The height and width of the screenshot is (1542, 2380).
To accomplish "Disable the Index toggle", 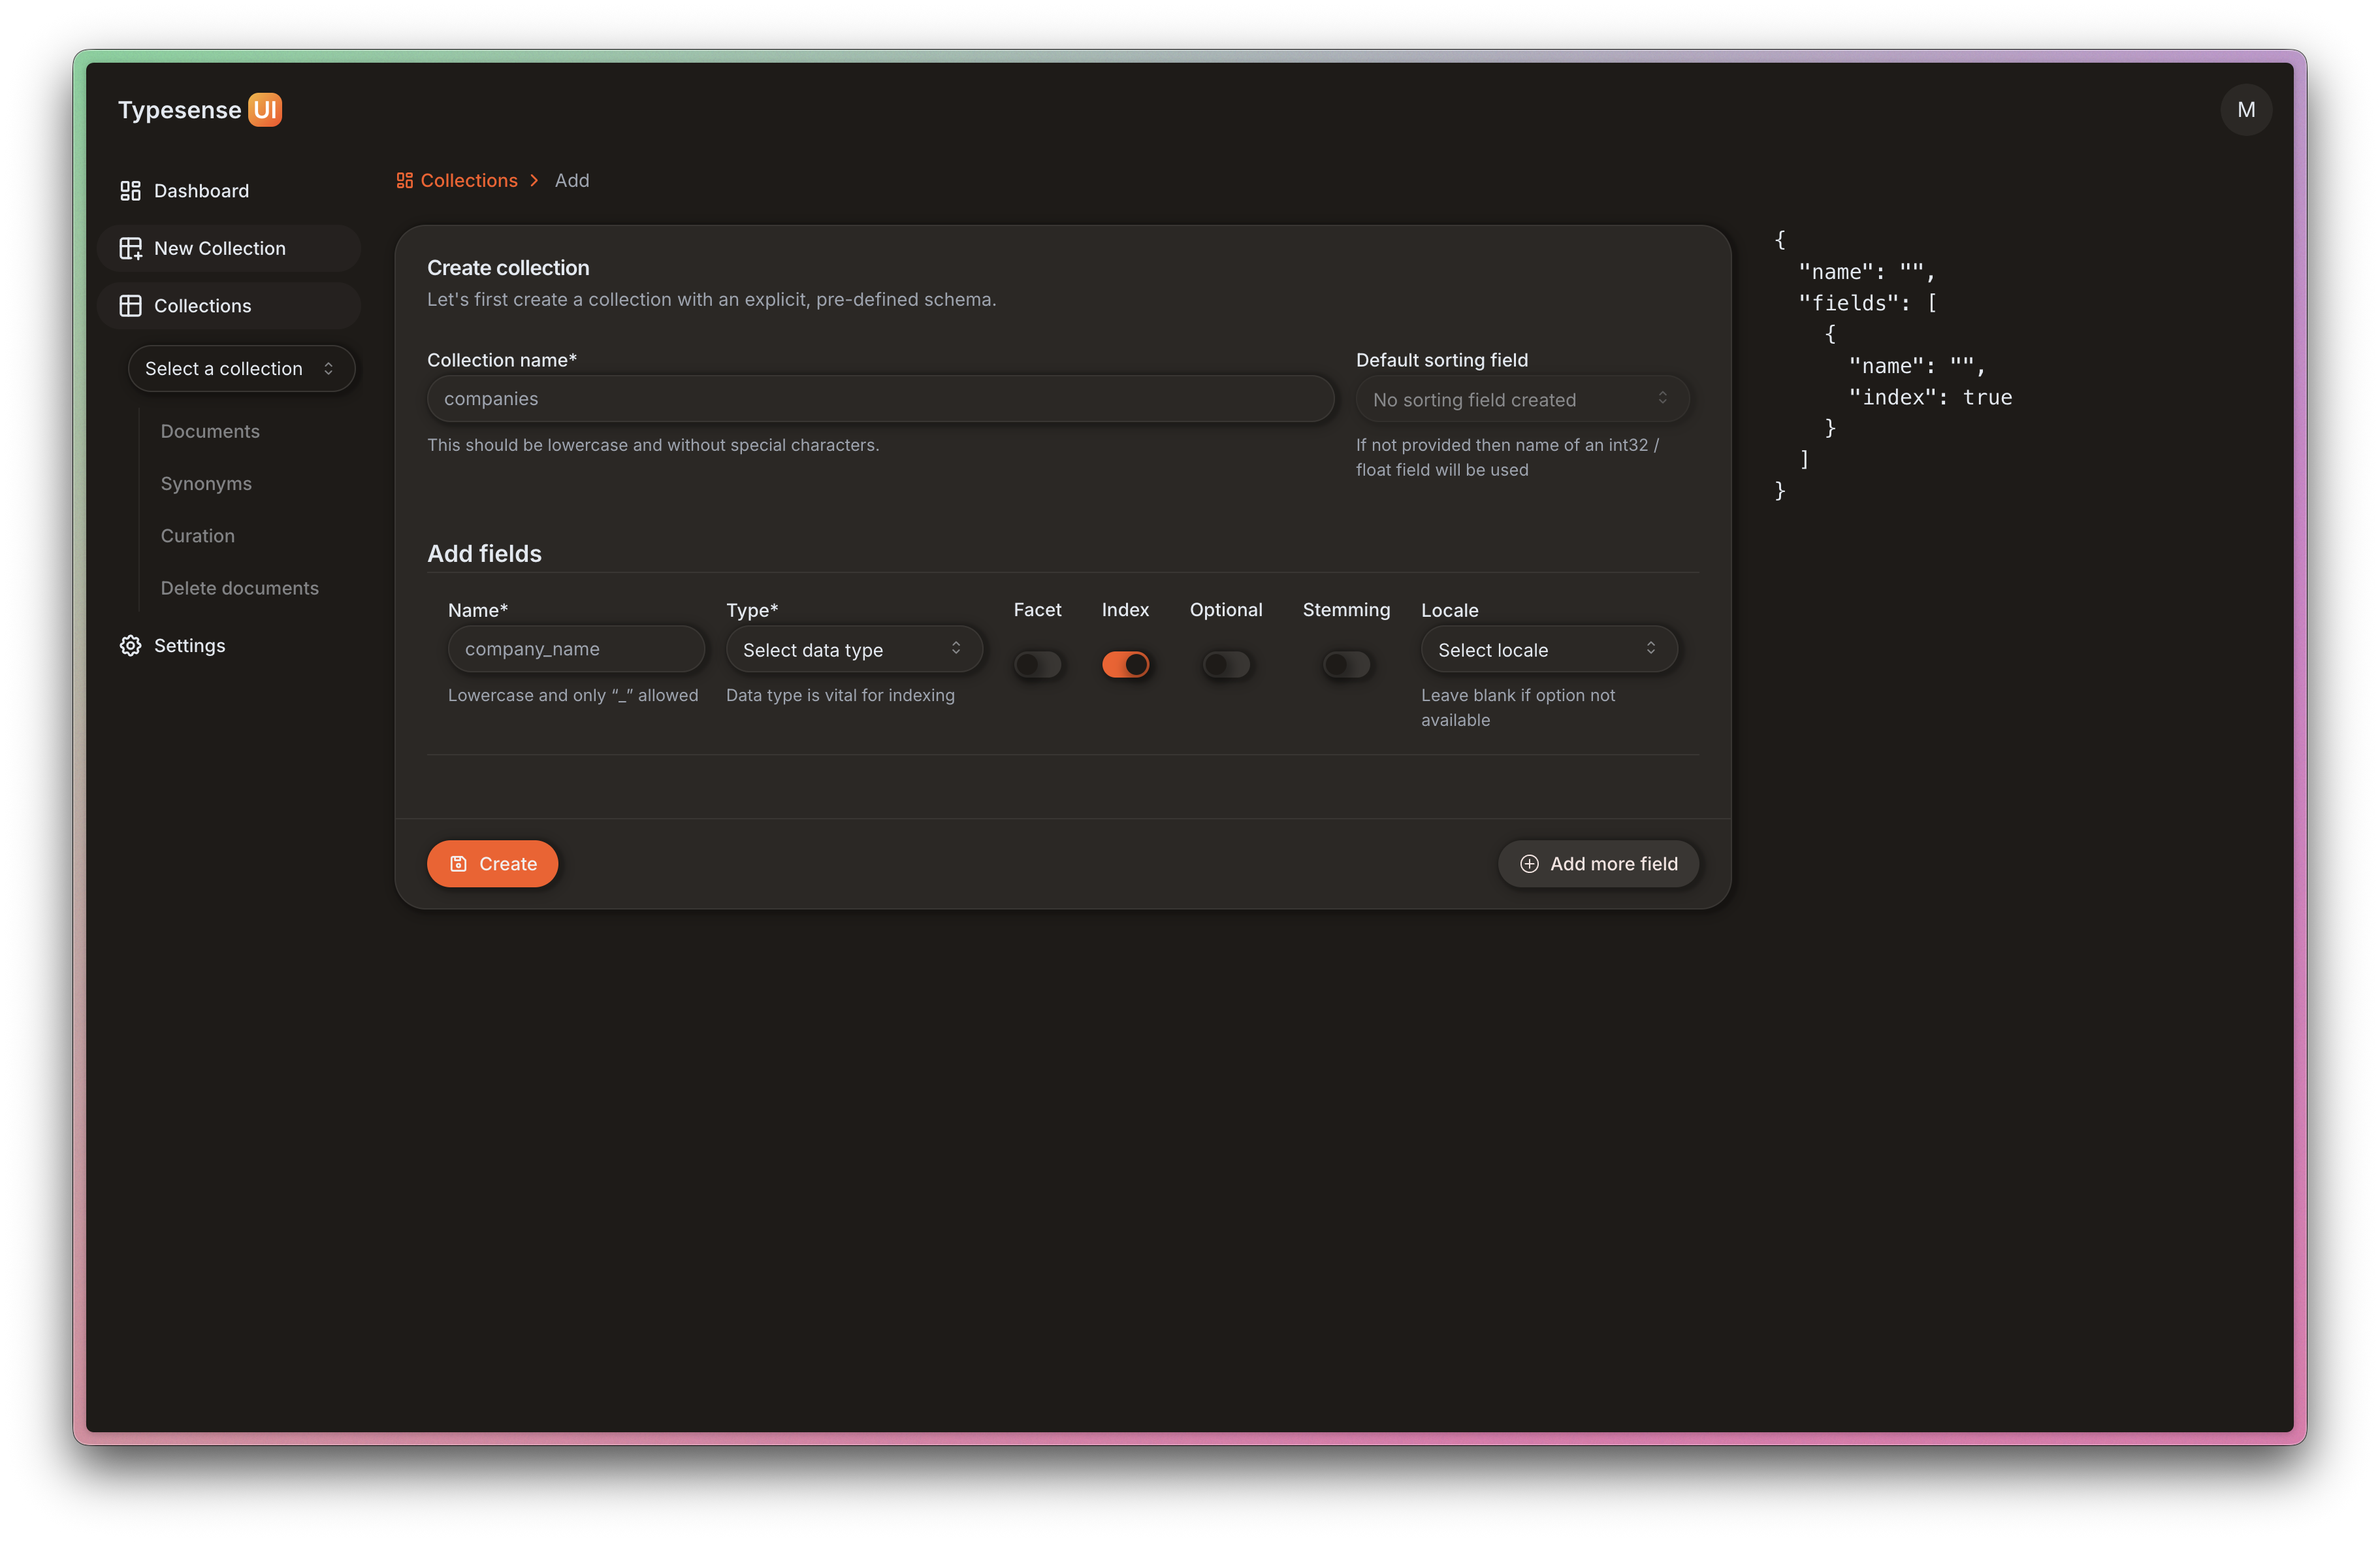I will coord(1125,663).
